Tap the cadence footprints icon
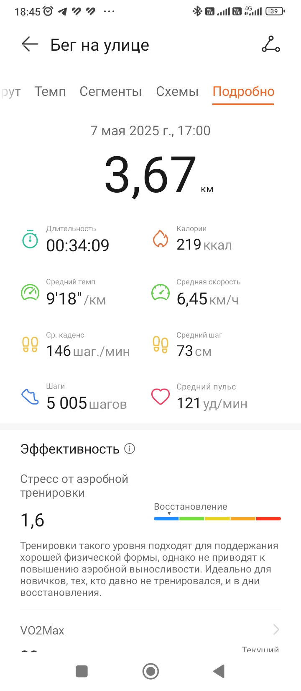Screen dimensions: 301x691 [x=30, y=345]
